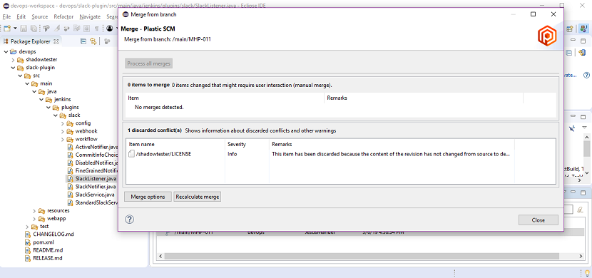
Task: Click the Open Perspective icon at top right
Action: pyautogui.click(x=570, y=29)
